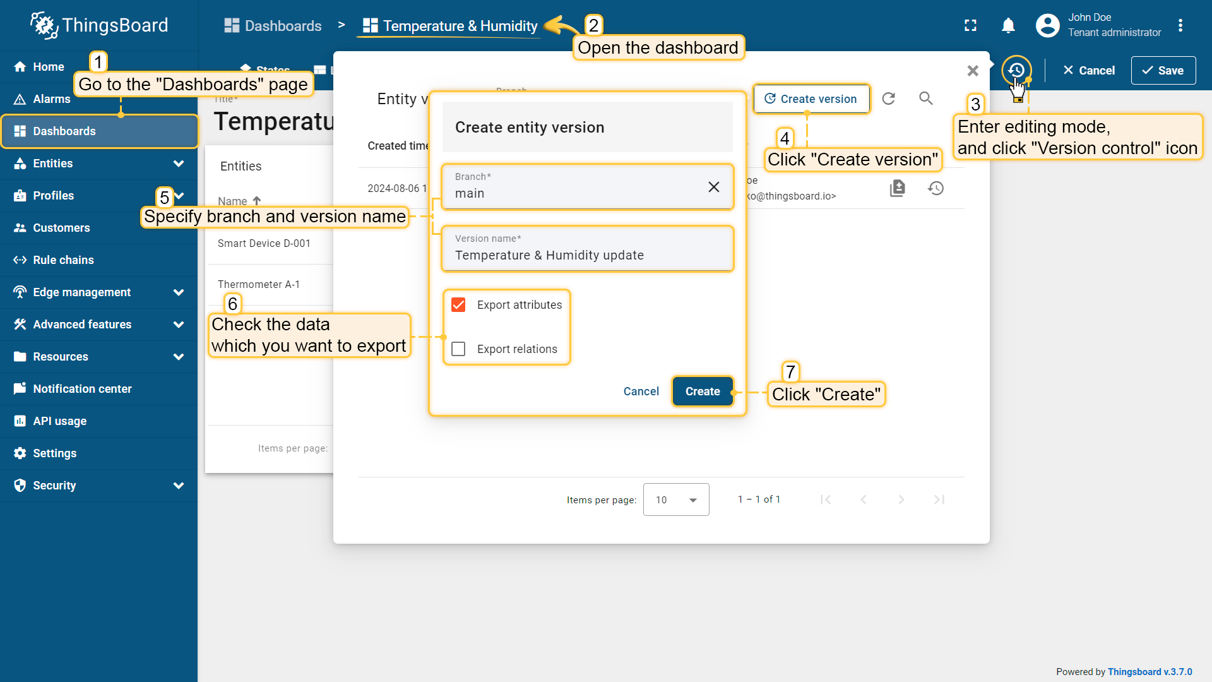This screenshot has width=1212, height=682.
Task: Clear the Branch field with X
Action: coord(713,187)
